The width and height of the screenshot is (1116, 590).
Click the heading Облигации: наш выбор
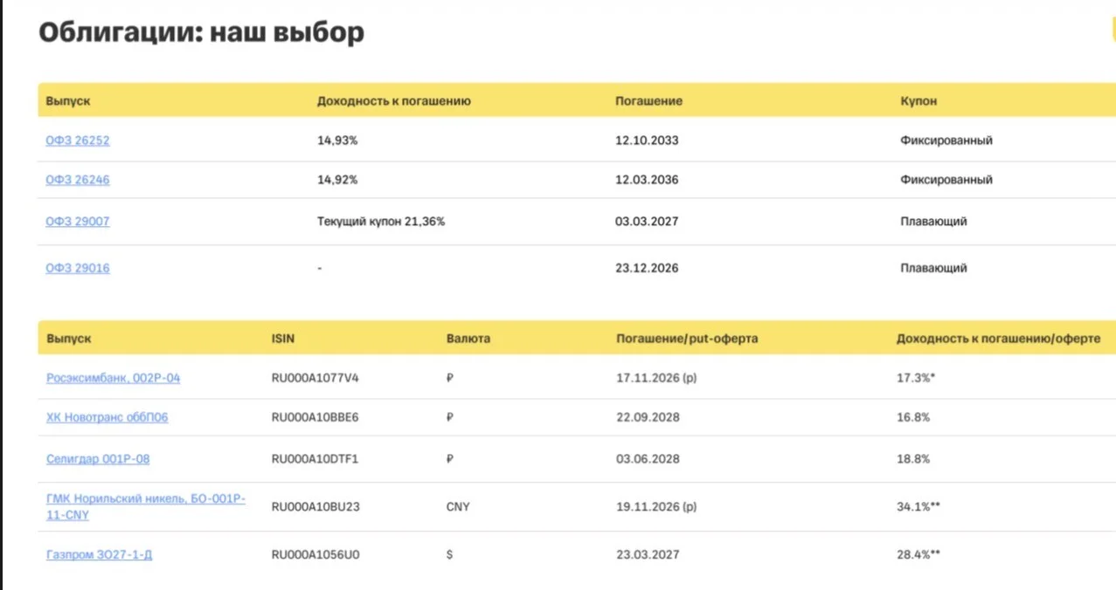[x=202, y=32]
